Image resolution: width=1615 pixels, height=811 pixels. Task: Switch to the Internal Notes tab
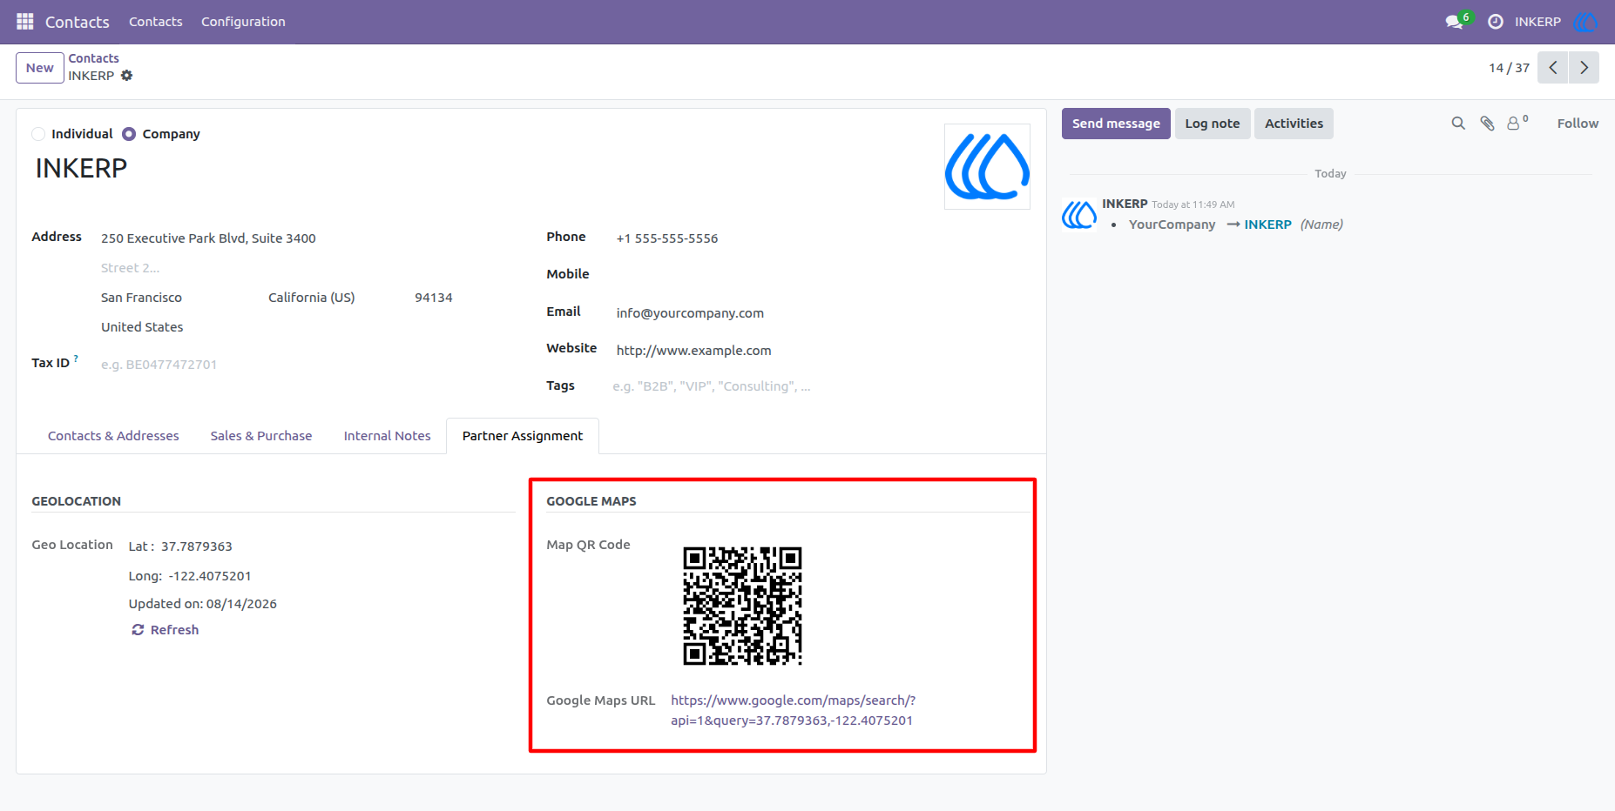coord(388,436)
